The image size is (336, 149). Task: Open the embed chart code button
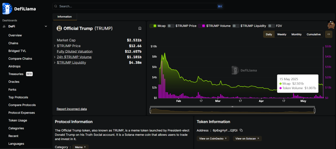point(329,34)
